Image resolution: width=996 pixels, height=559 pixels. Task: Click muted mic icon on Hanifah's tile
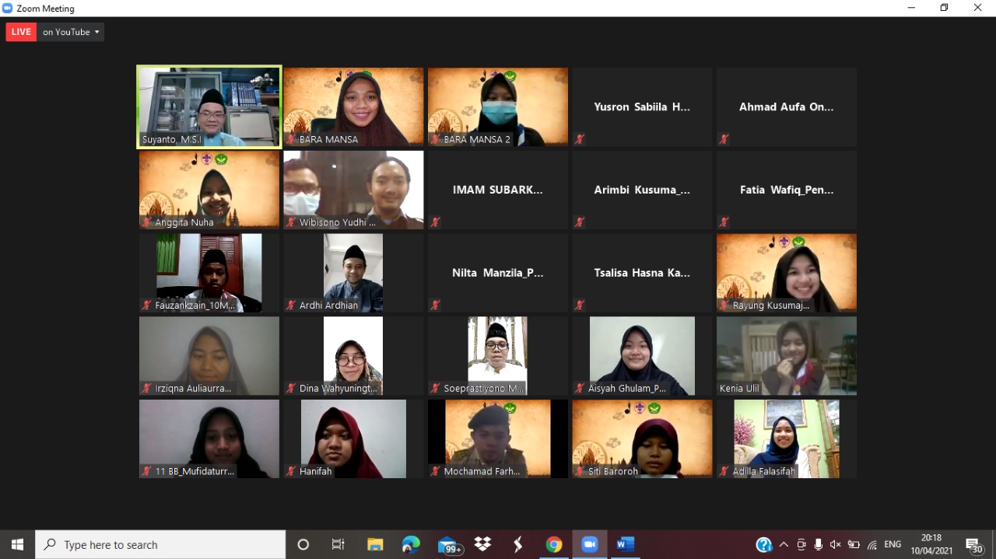(291, 471)
